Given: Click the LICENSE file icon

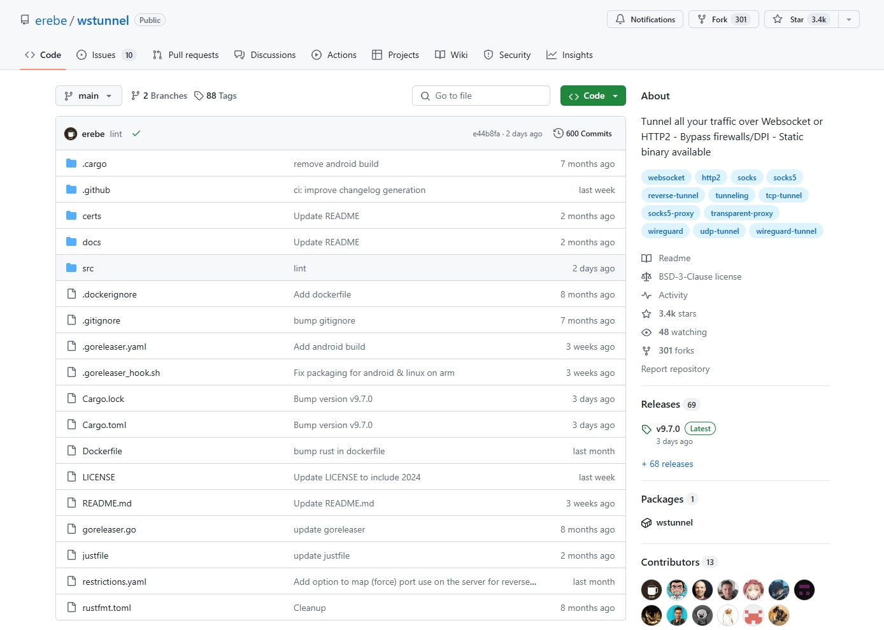Looking at the screenshot, I should point(71,477).
